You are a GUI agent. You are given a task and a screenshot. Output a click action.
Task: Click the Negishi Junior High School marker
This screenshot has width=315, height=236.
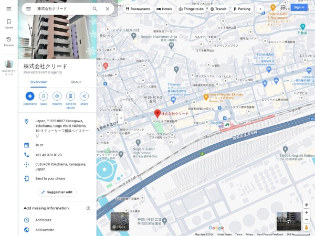(x=138, y=143)
